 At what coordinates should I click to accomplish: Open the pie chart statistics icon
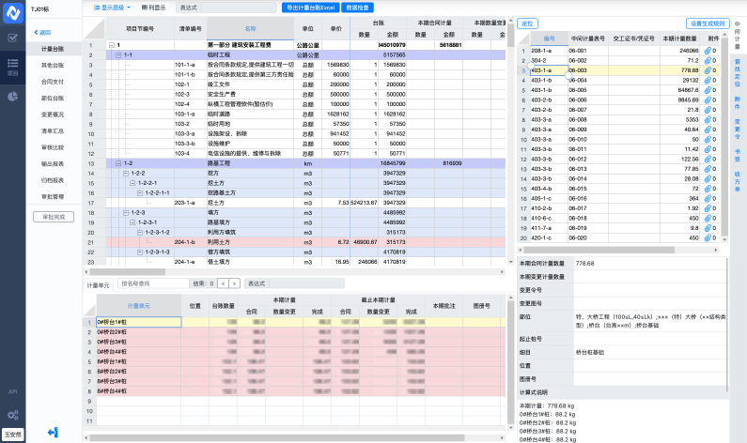(12, 96)
